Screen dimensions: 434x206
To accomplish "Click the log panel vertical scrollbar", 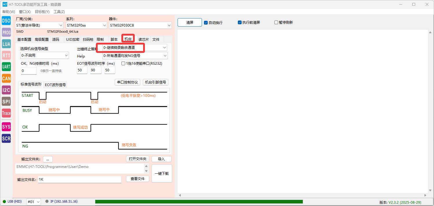I will click(430, 111).
